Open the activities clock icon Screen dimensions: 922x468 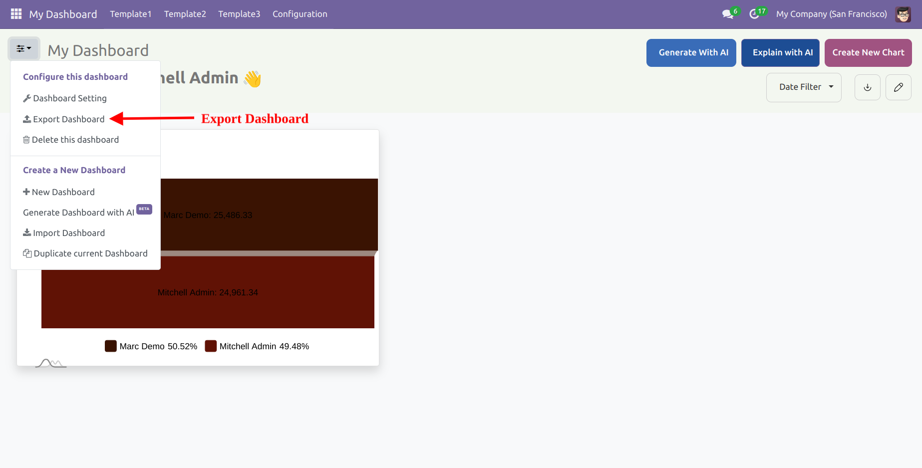[754, 14]
